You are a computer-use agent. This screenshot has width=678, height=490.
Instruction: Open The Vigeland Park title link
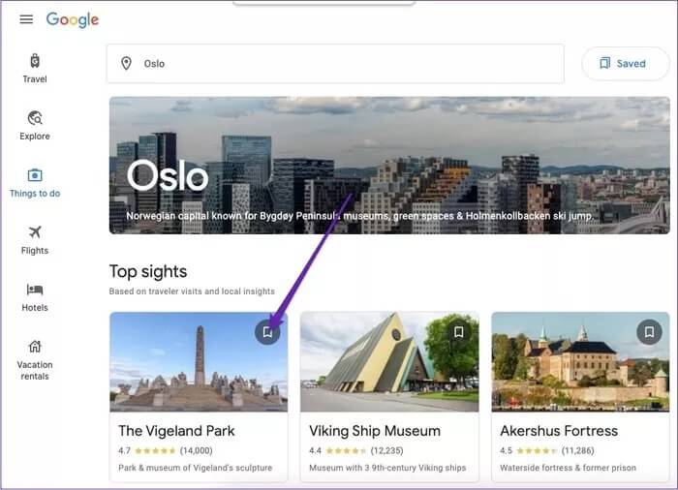(x=176, y=431)
